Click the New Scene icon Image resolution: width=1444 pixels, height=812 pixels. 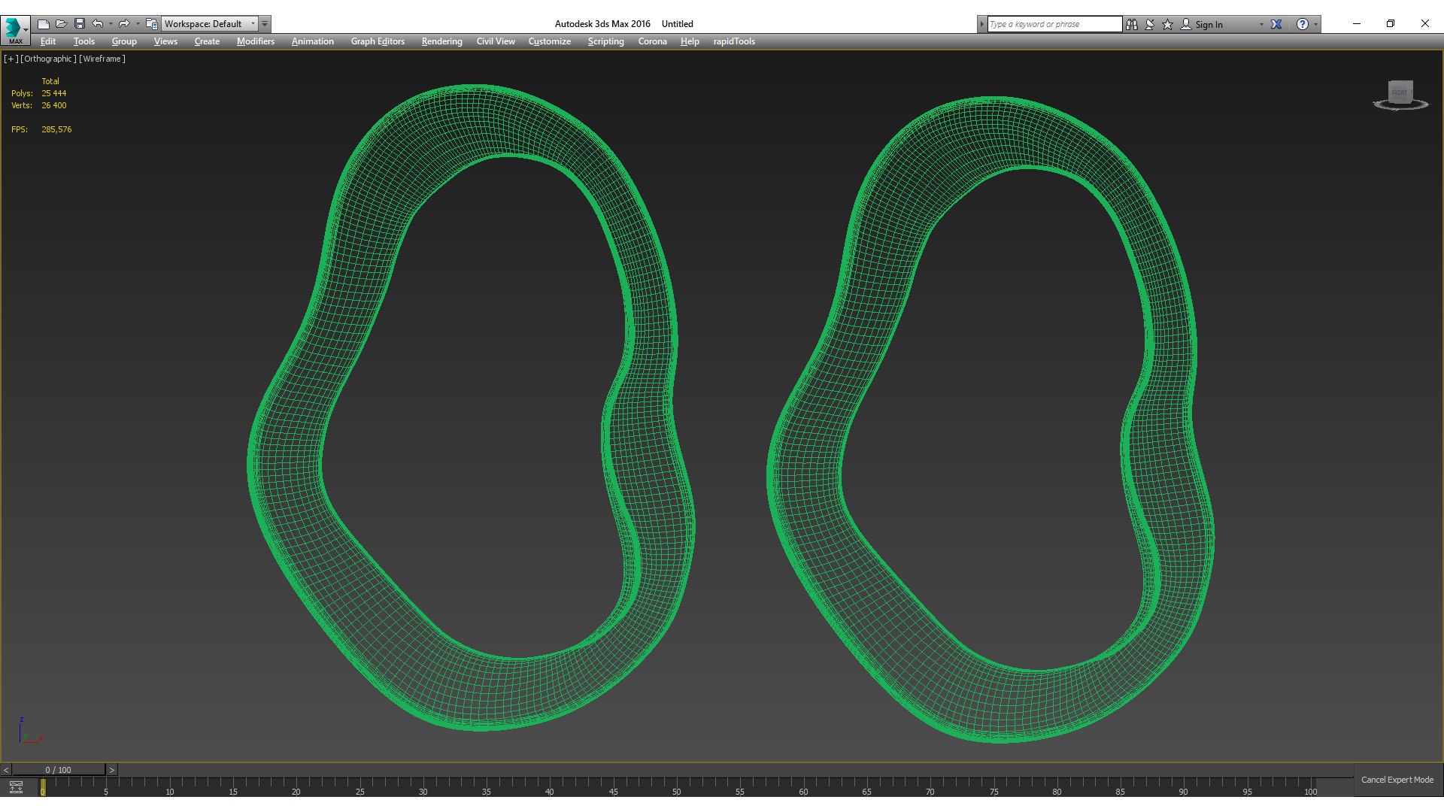point(44,24)
